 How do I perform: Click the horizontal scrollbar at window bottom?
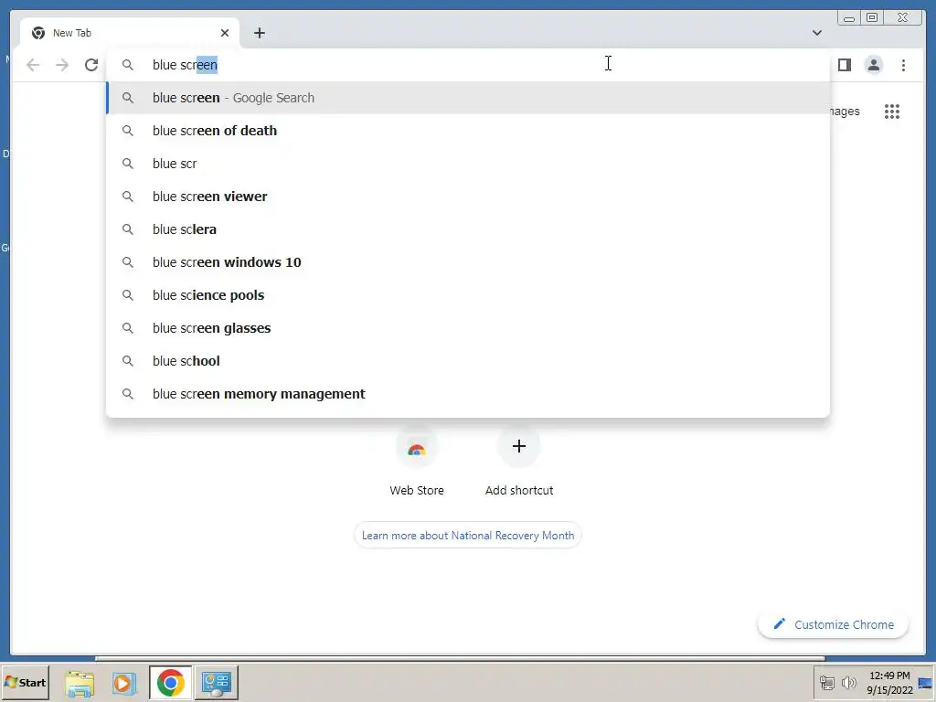click(x=460, y=658)
